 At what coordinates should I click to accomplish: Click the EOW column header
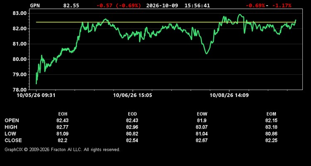pyautogui.click(x=202, y=114)
